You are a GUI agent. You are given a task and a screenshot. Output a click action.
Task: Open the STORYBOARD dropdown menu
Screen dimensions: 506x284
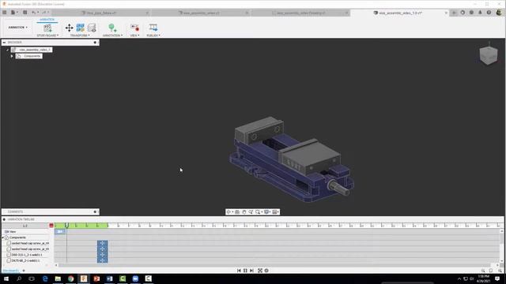point(47,35)
